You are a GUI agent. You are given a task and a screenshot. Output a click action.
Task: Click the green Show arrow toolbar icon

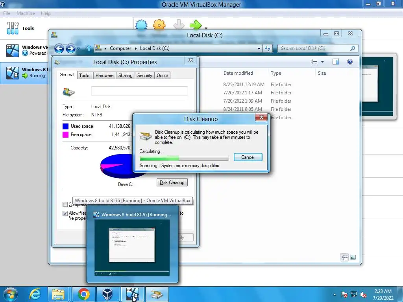[196, 25]
